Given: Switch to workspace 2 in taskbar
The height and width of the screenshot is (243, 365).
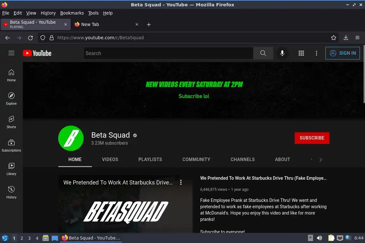Looking at the screenshot, I should pyautogui.click(x=22, y=238).
